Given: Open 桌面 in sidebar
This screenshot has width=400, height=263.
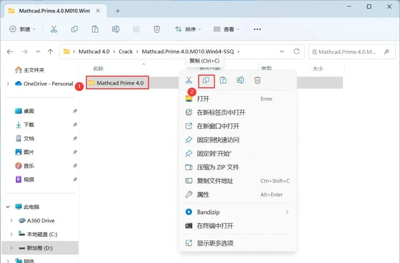Looking at the screenshot, I should pyautogui.click(x=25, y=111).
